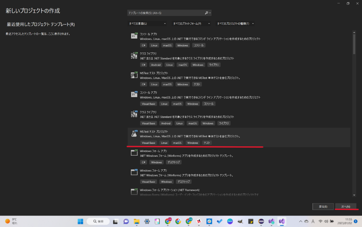
Task: Open the Chat camera icon on taskbar
Action: (126, 221)
